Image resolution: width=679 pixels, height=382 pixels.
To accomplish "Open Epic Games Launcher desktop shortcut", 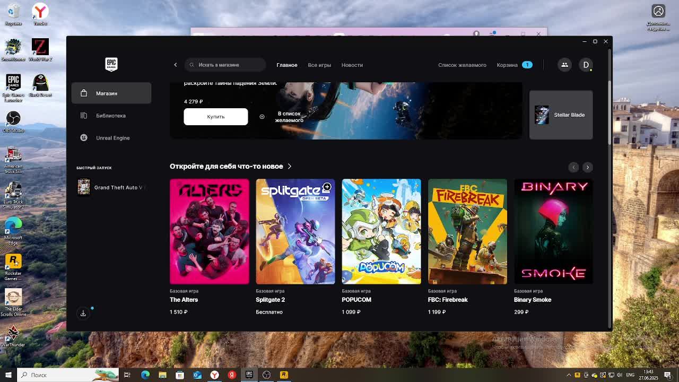I will 13,88.
